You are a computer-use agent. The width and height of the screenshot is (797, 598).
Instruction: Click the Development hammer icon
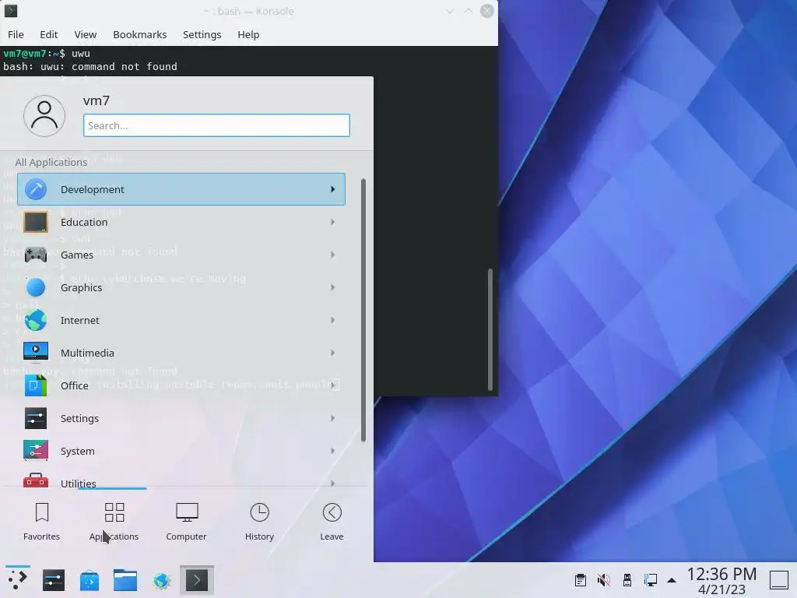[x=36, y=189]
